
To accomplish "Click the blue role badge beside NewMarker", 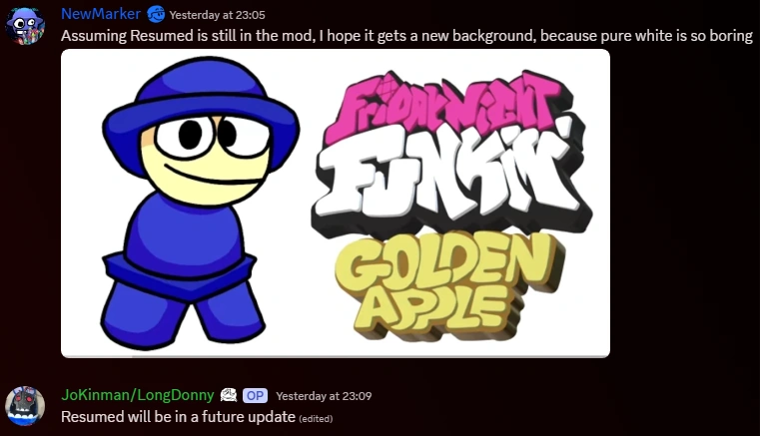I will point(156,15).
